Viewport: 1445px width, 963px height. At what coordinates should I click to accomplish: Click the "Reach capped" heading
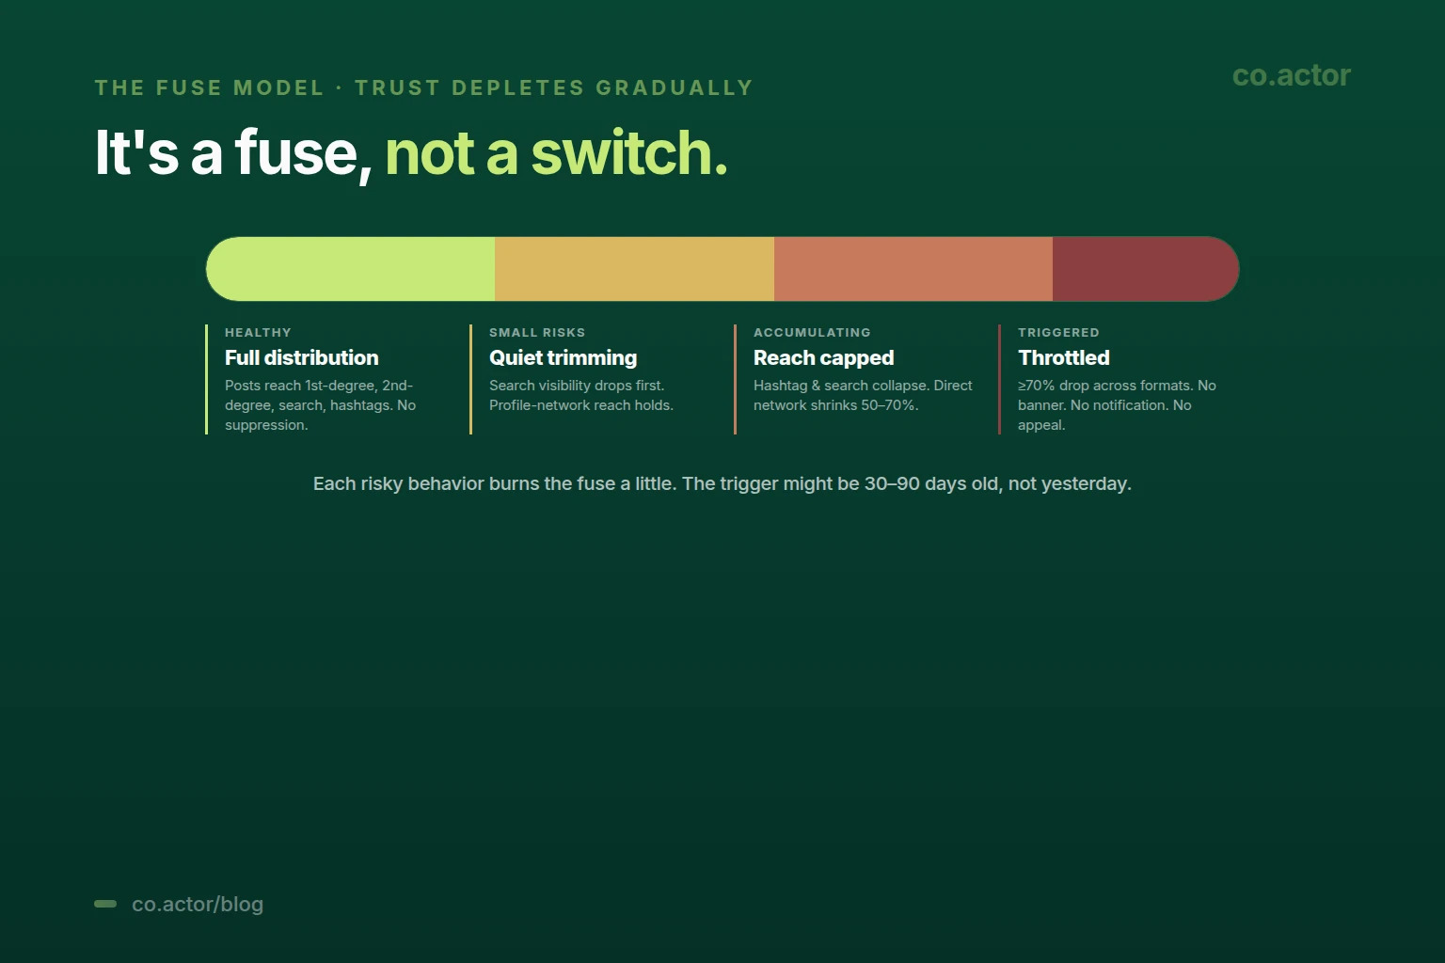pyautogui.click(x=823, y=357)
